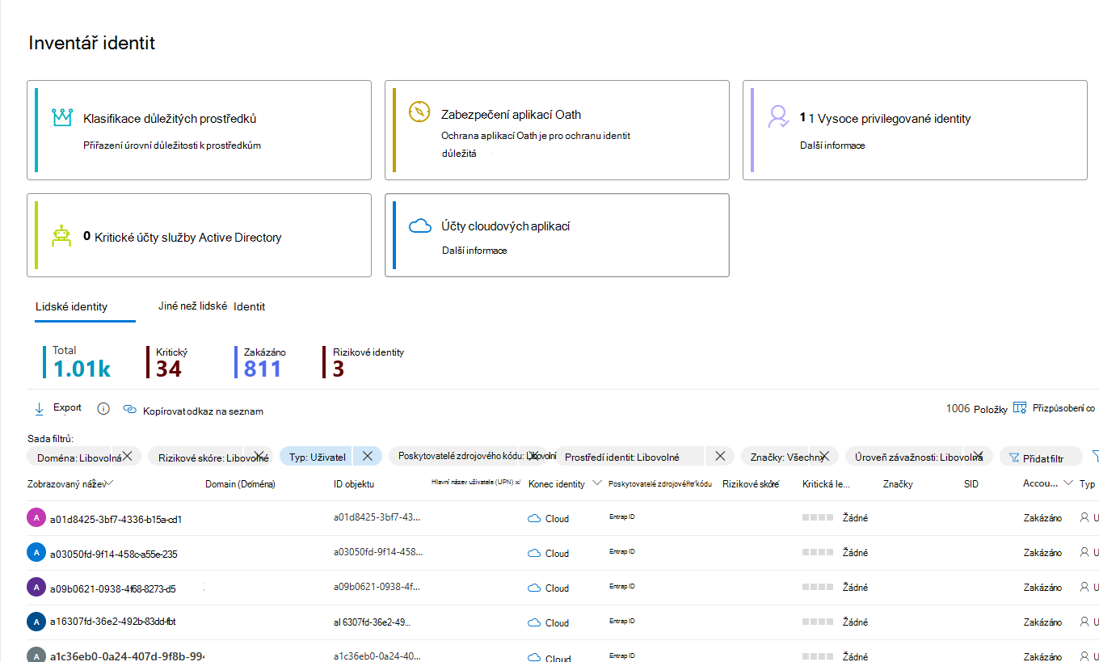Image resolution: width=1099 pixels, height=662 pixels.
Task: Click the Kritický 34 summary tile
Action: (167, 362)
